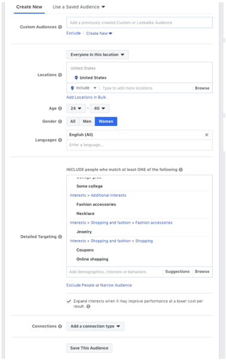Save This Audience button
Viewport: 226px width, 360px height.
coord(89,348)
